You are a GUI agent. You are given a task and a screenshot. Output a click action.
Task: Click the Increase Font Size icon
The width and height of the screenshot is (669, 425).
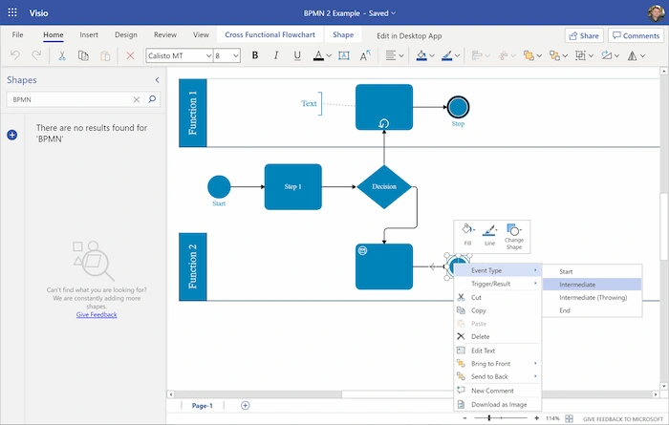tap(365, 55)
